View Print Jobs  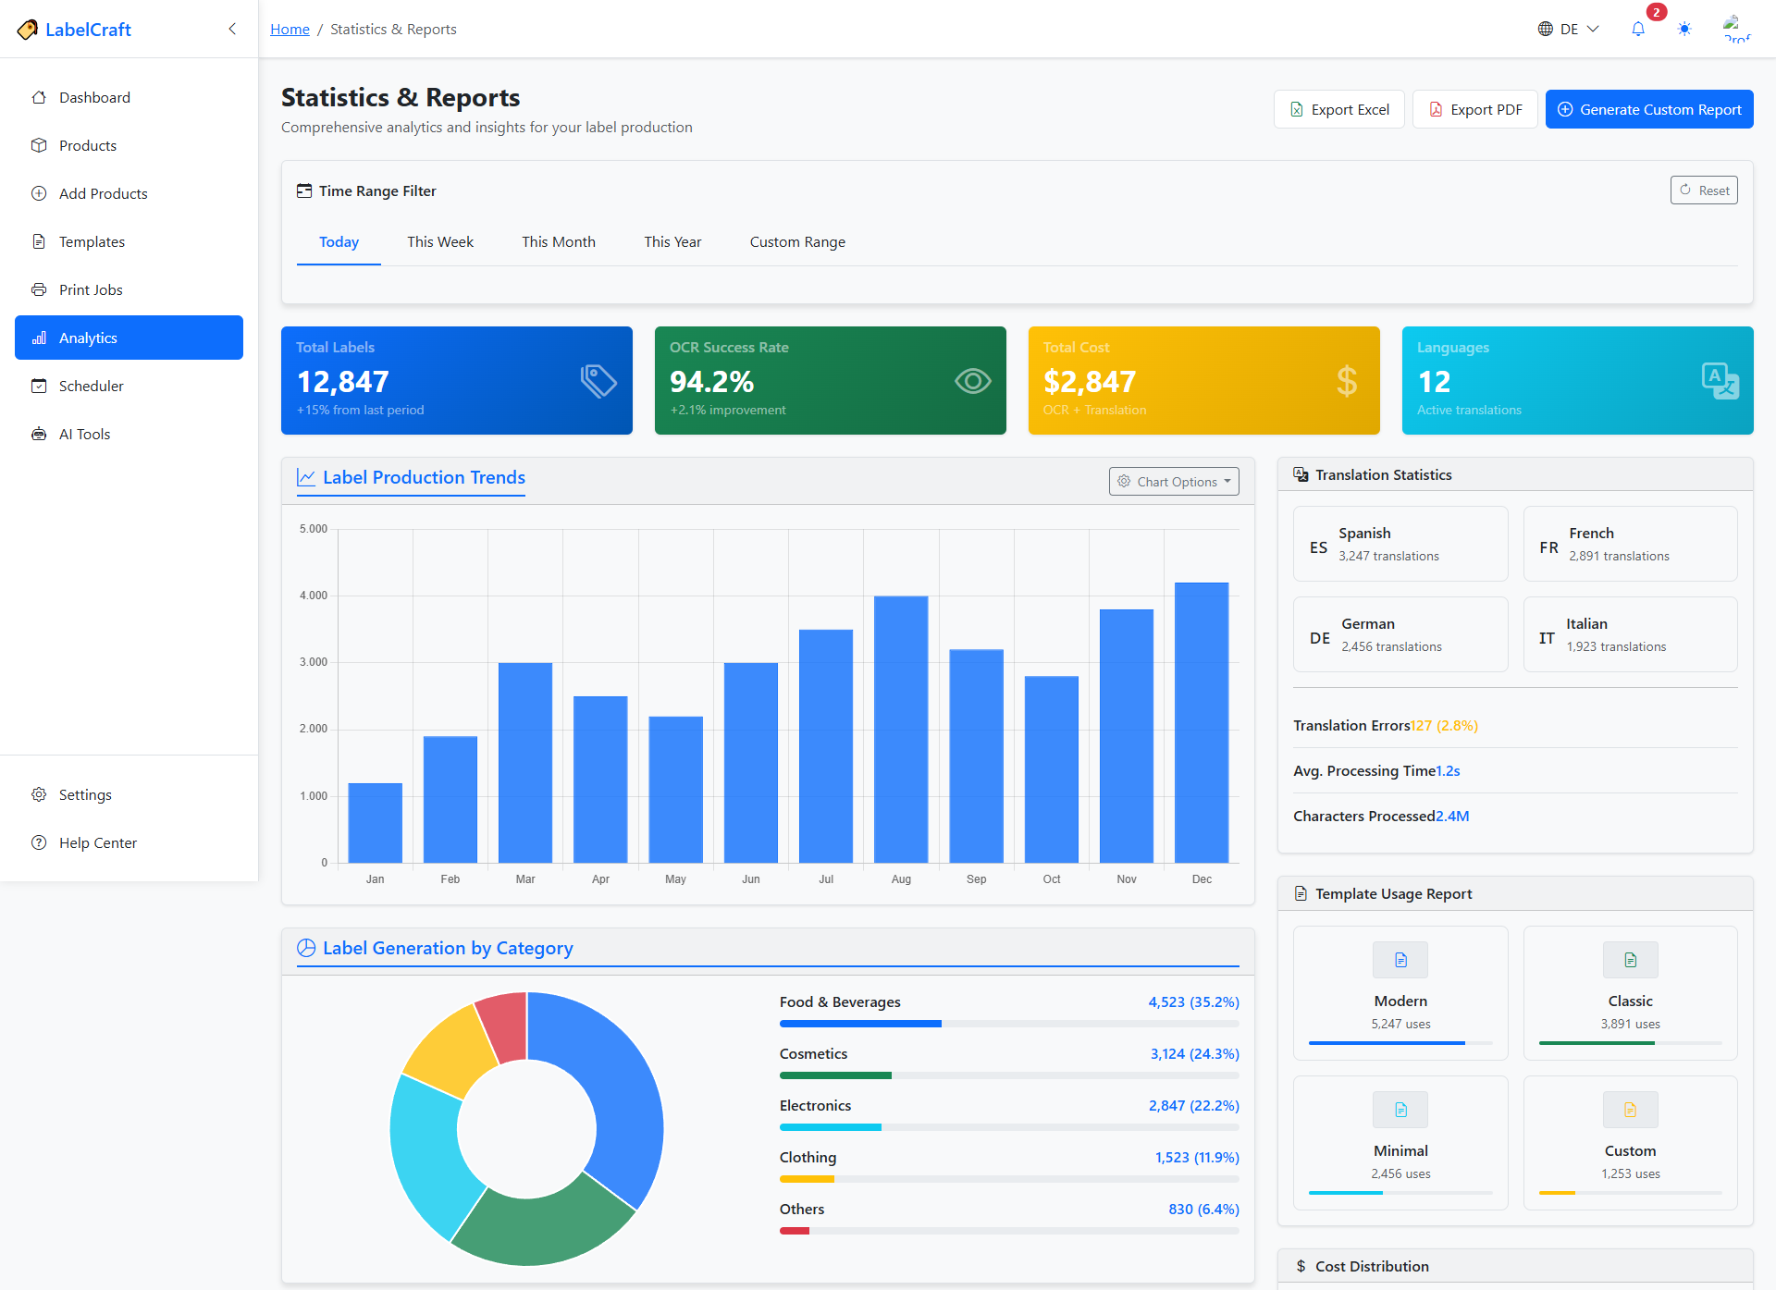[x=90, y=289]
